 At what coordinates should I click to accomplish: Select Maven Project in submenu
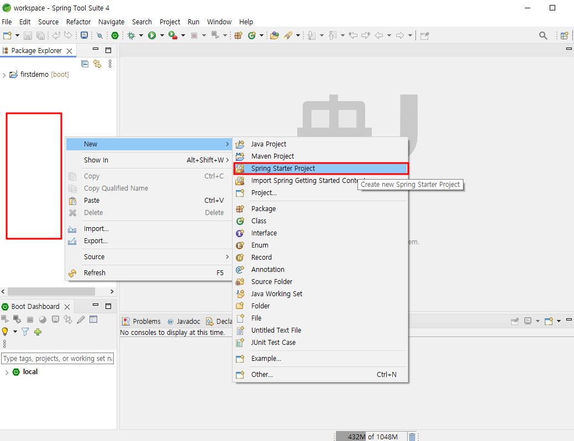click(x=320, y=156)
